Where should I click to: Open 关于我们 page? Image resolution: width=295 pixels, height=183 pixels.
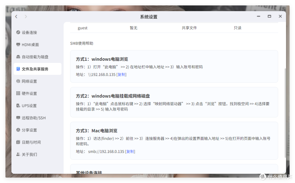pos(37,154)
